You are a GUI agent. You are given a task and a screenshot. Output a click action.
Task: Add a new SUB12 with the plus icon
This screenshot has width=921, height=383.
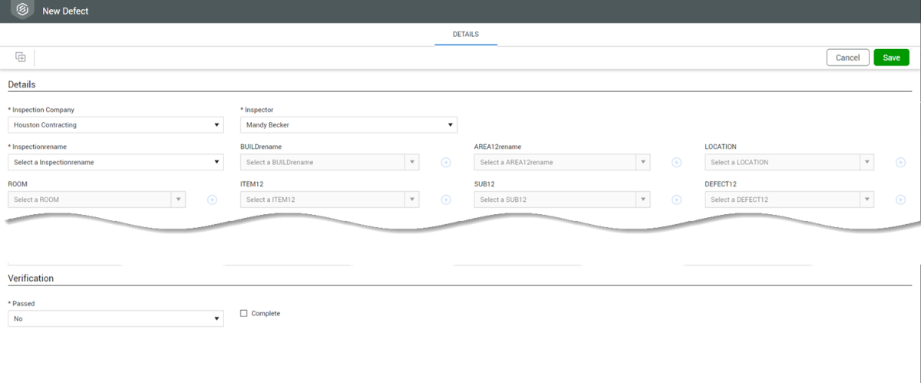677,200
